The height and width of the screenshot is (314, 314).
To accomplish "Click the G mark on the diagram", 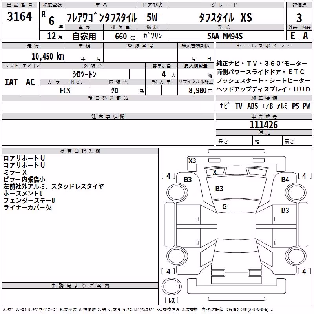I will point(225,207).
